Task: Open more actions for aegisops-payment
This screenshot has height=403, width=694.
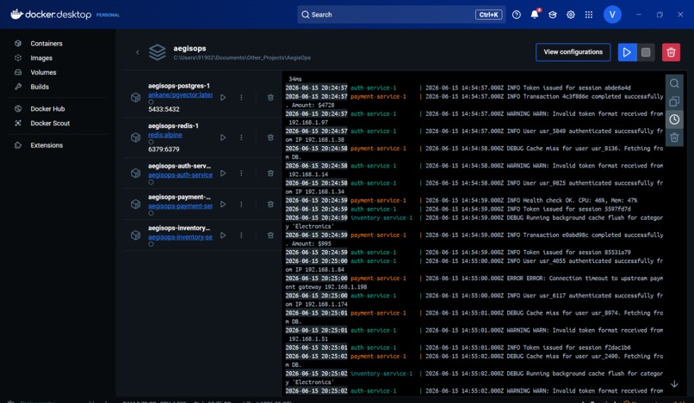Action: click(241, 205)
